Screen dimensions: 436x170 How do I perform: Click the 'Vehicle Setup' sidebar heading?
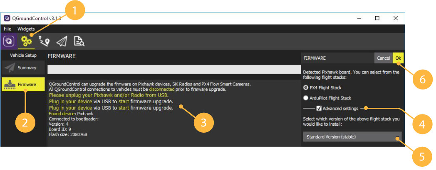point(23,55)
